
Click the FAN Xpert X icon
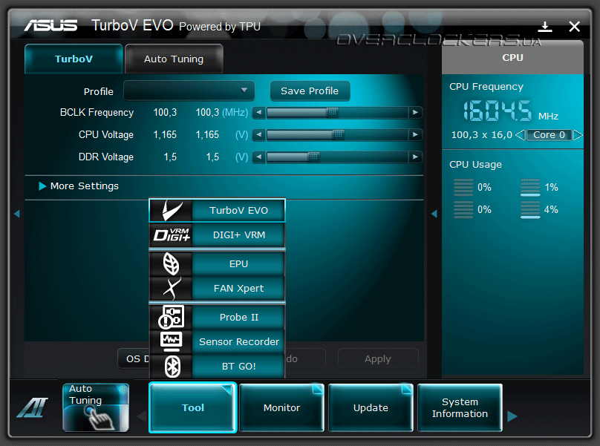point(171,288)
